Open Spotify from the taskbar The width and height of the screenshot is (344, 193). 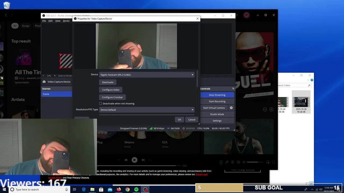point(136,190)
